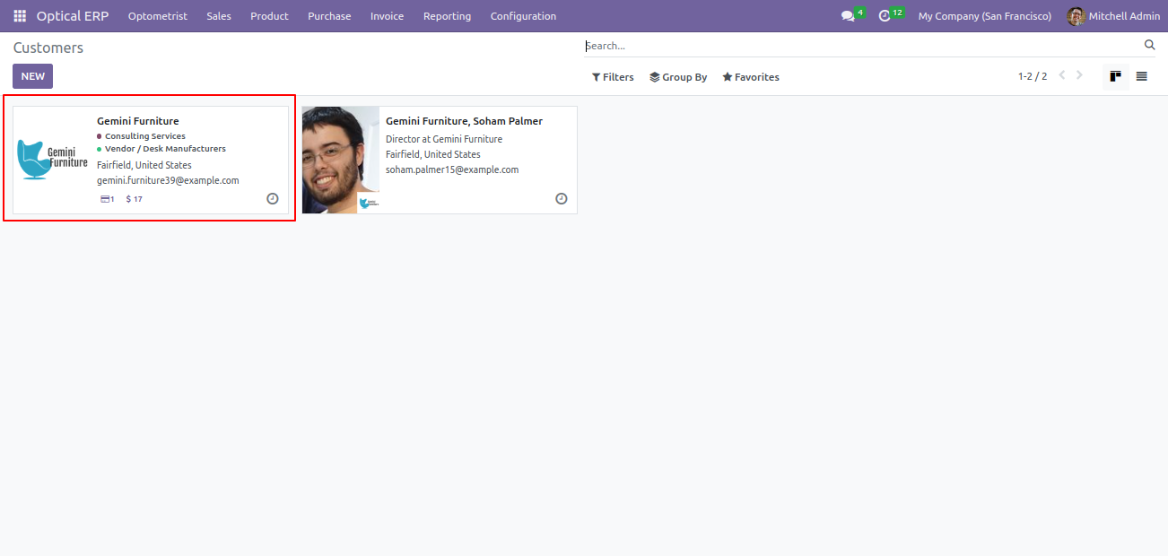Click gemini.furniture39@example.com email
Screen dimensions: 1168x556
point(168,180)
